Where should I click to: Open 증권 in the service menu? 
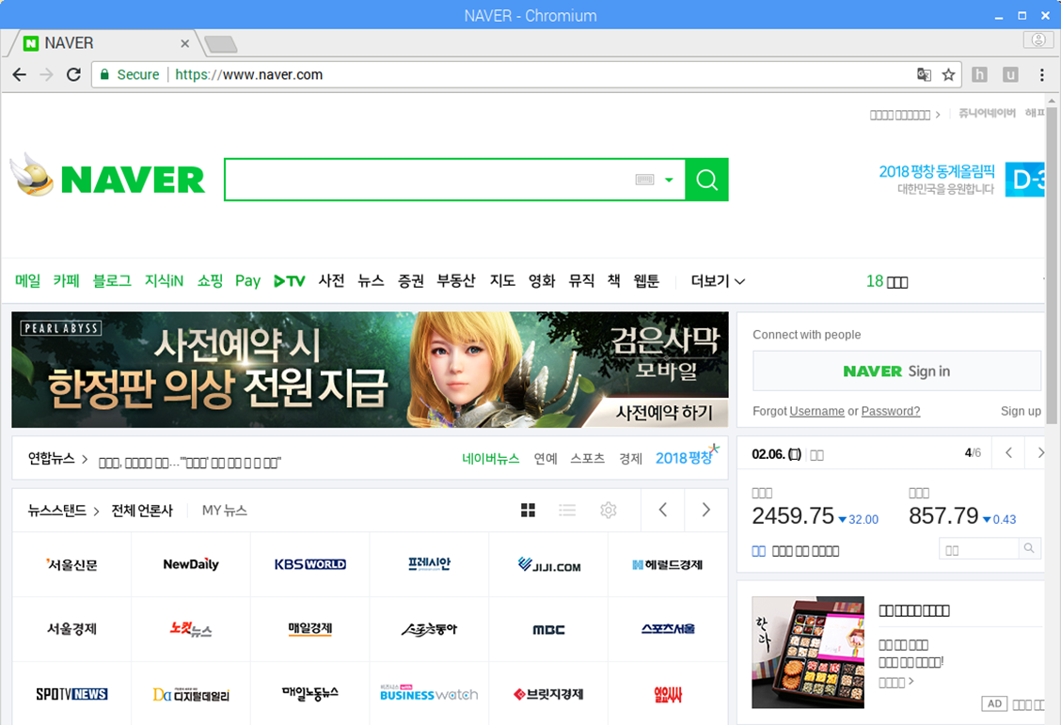tap(411, 280)
